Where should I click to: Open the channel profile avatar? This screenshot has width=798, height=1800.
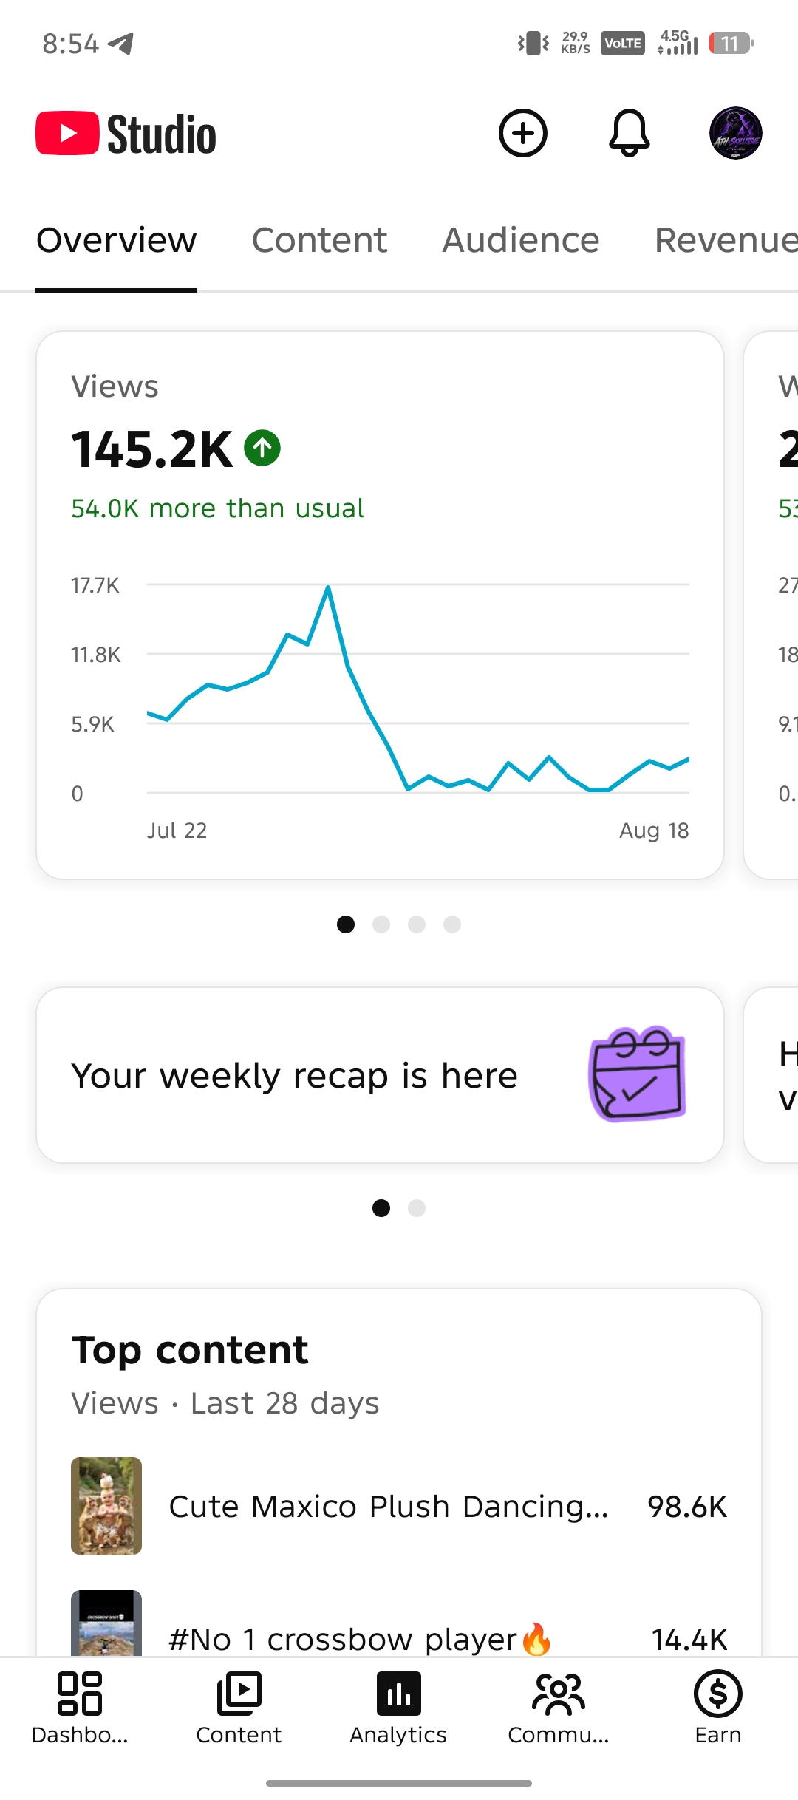click(736, 134)
